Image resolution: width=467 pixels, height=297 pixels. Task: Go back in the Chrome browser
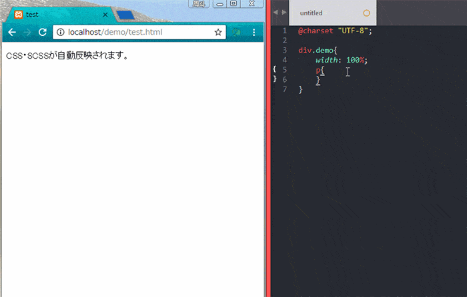(12, 32)
